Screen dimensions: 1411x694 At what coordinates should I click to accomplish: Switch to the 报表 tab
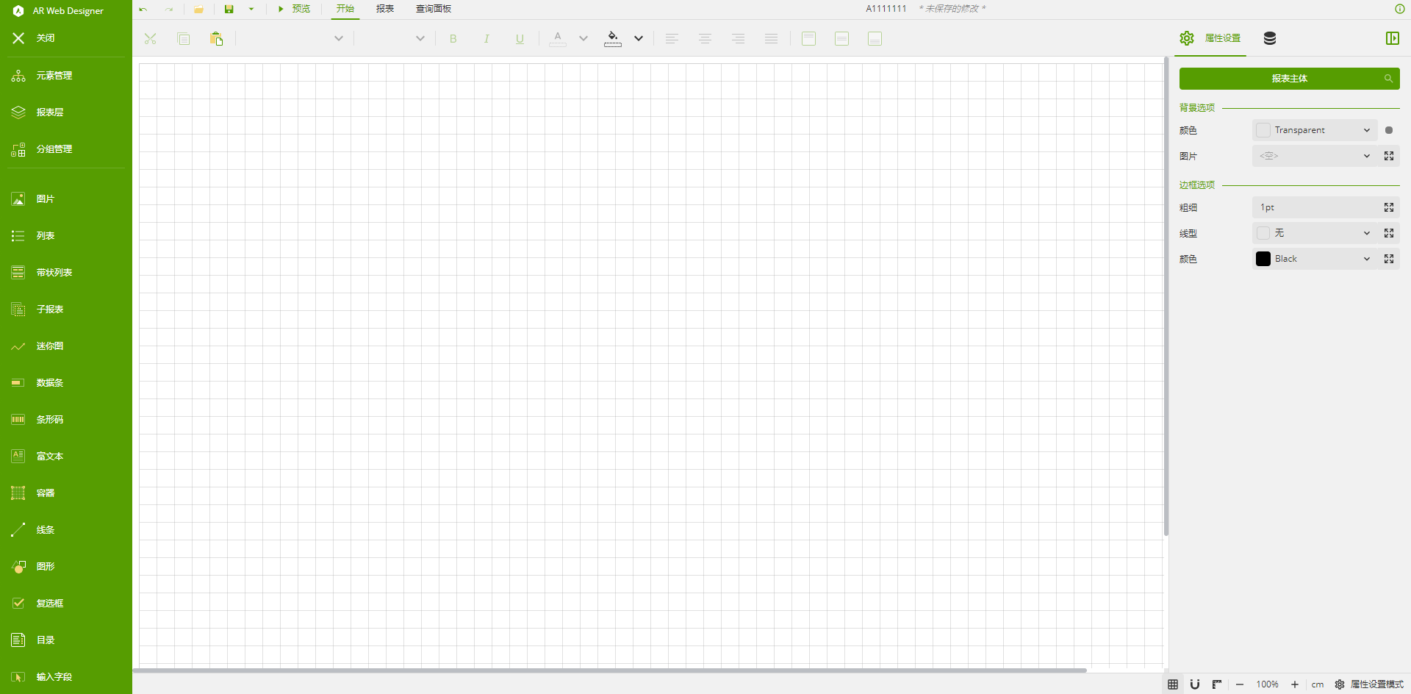pyautogui.click(x=385, y=9)
